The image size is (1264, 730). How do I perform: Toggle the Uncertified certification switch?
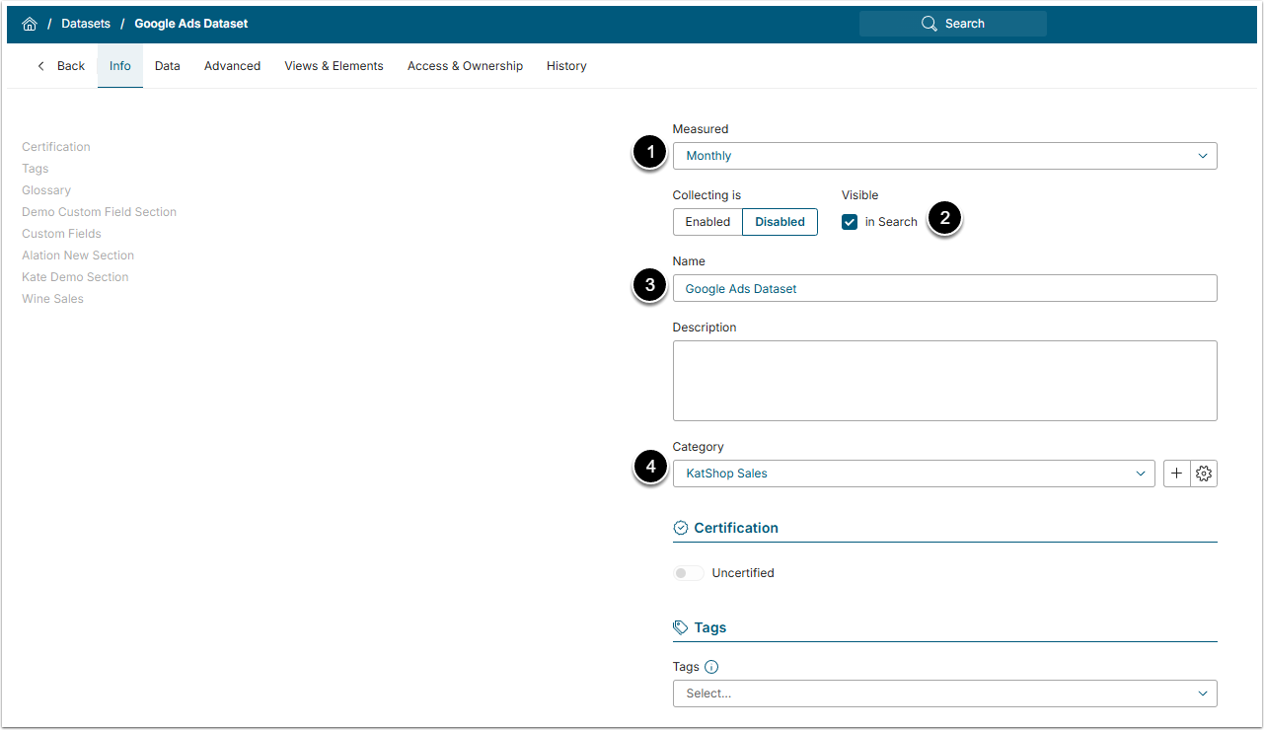click(x=688, y=573)
